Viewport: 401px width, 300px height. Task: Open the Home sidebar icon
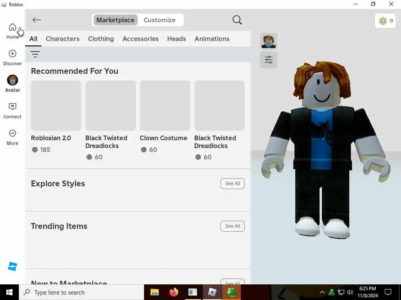(x=12, y=27)
